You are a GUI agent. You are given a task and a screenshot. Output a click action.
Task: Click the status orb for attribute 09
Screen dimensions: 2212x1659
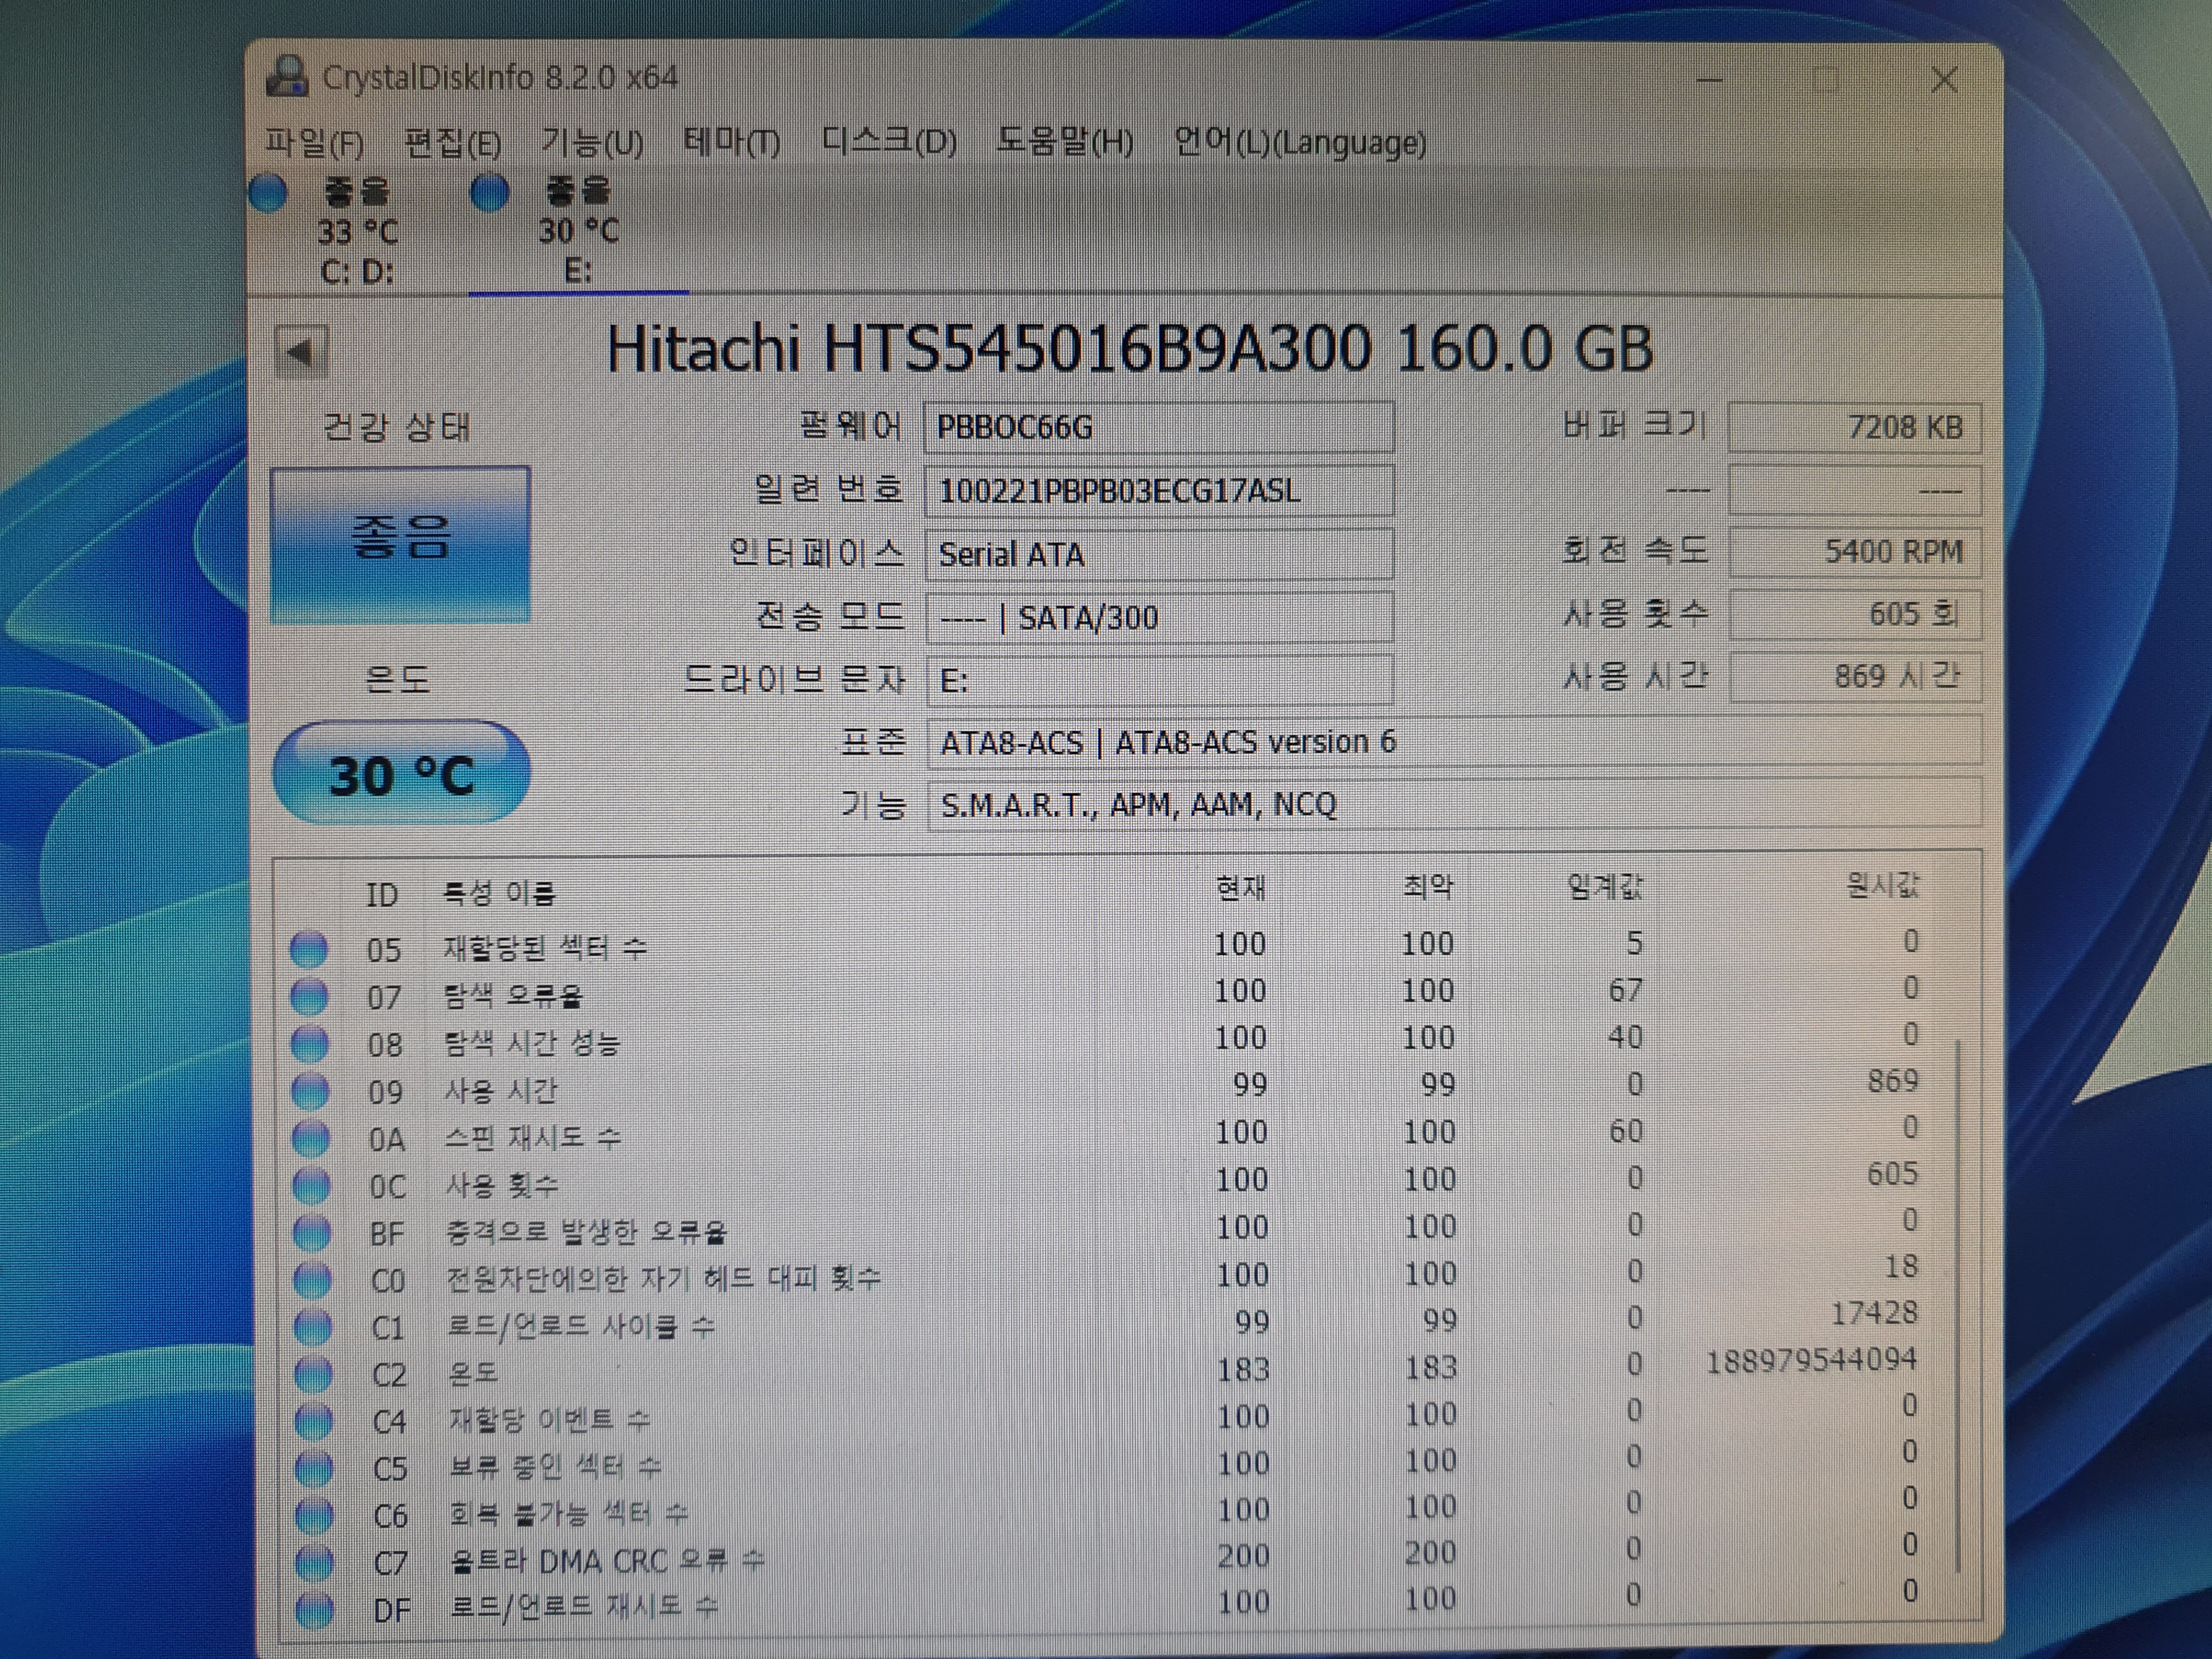pos(310,1091)
